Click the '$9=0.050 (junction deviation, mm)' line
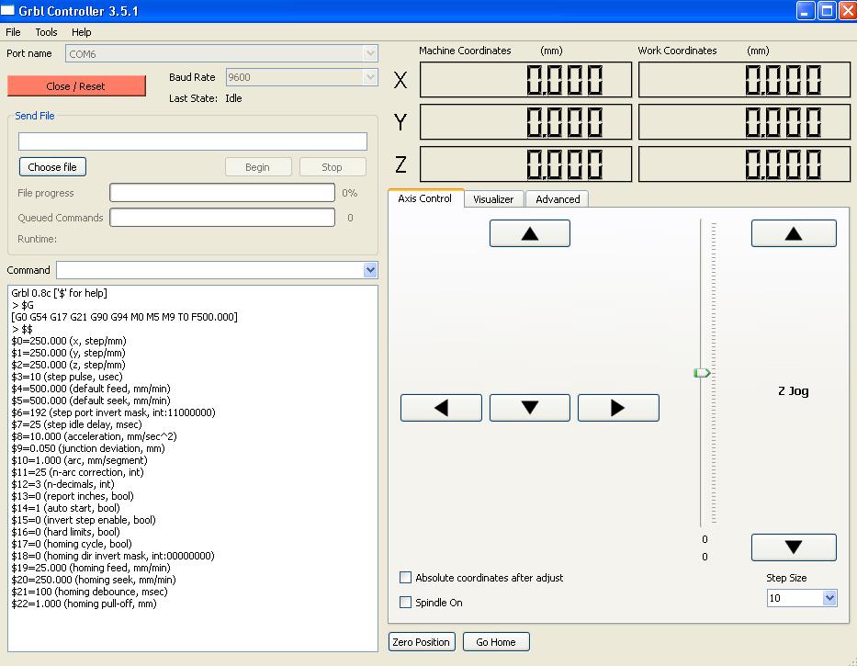 (x=88, y=449)
